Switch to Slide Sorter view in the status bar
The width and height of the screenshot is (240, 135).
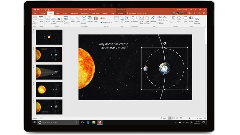173,118
